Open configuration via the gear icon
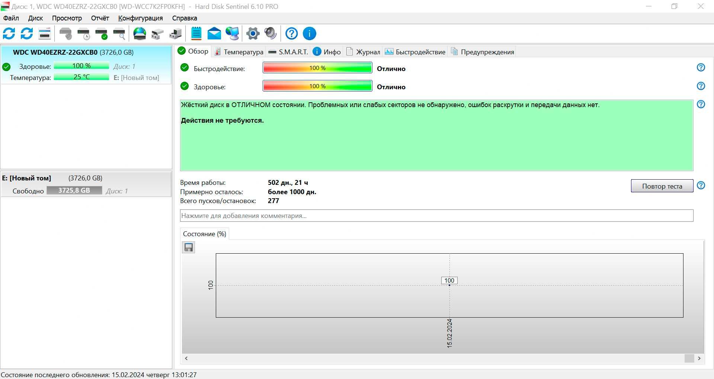 coord(253,33)
